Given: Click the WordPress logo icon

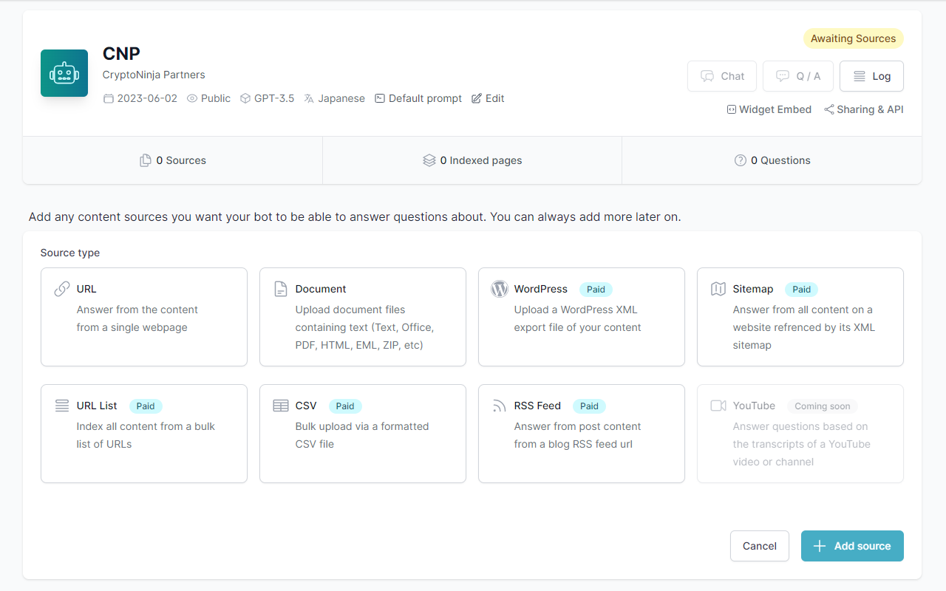Looking at the screenshot, I should (500, 289).
